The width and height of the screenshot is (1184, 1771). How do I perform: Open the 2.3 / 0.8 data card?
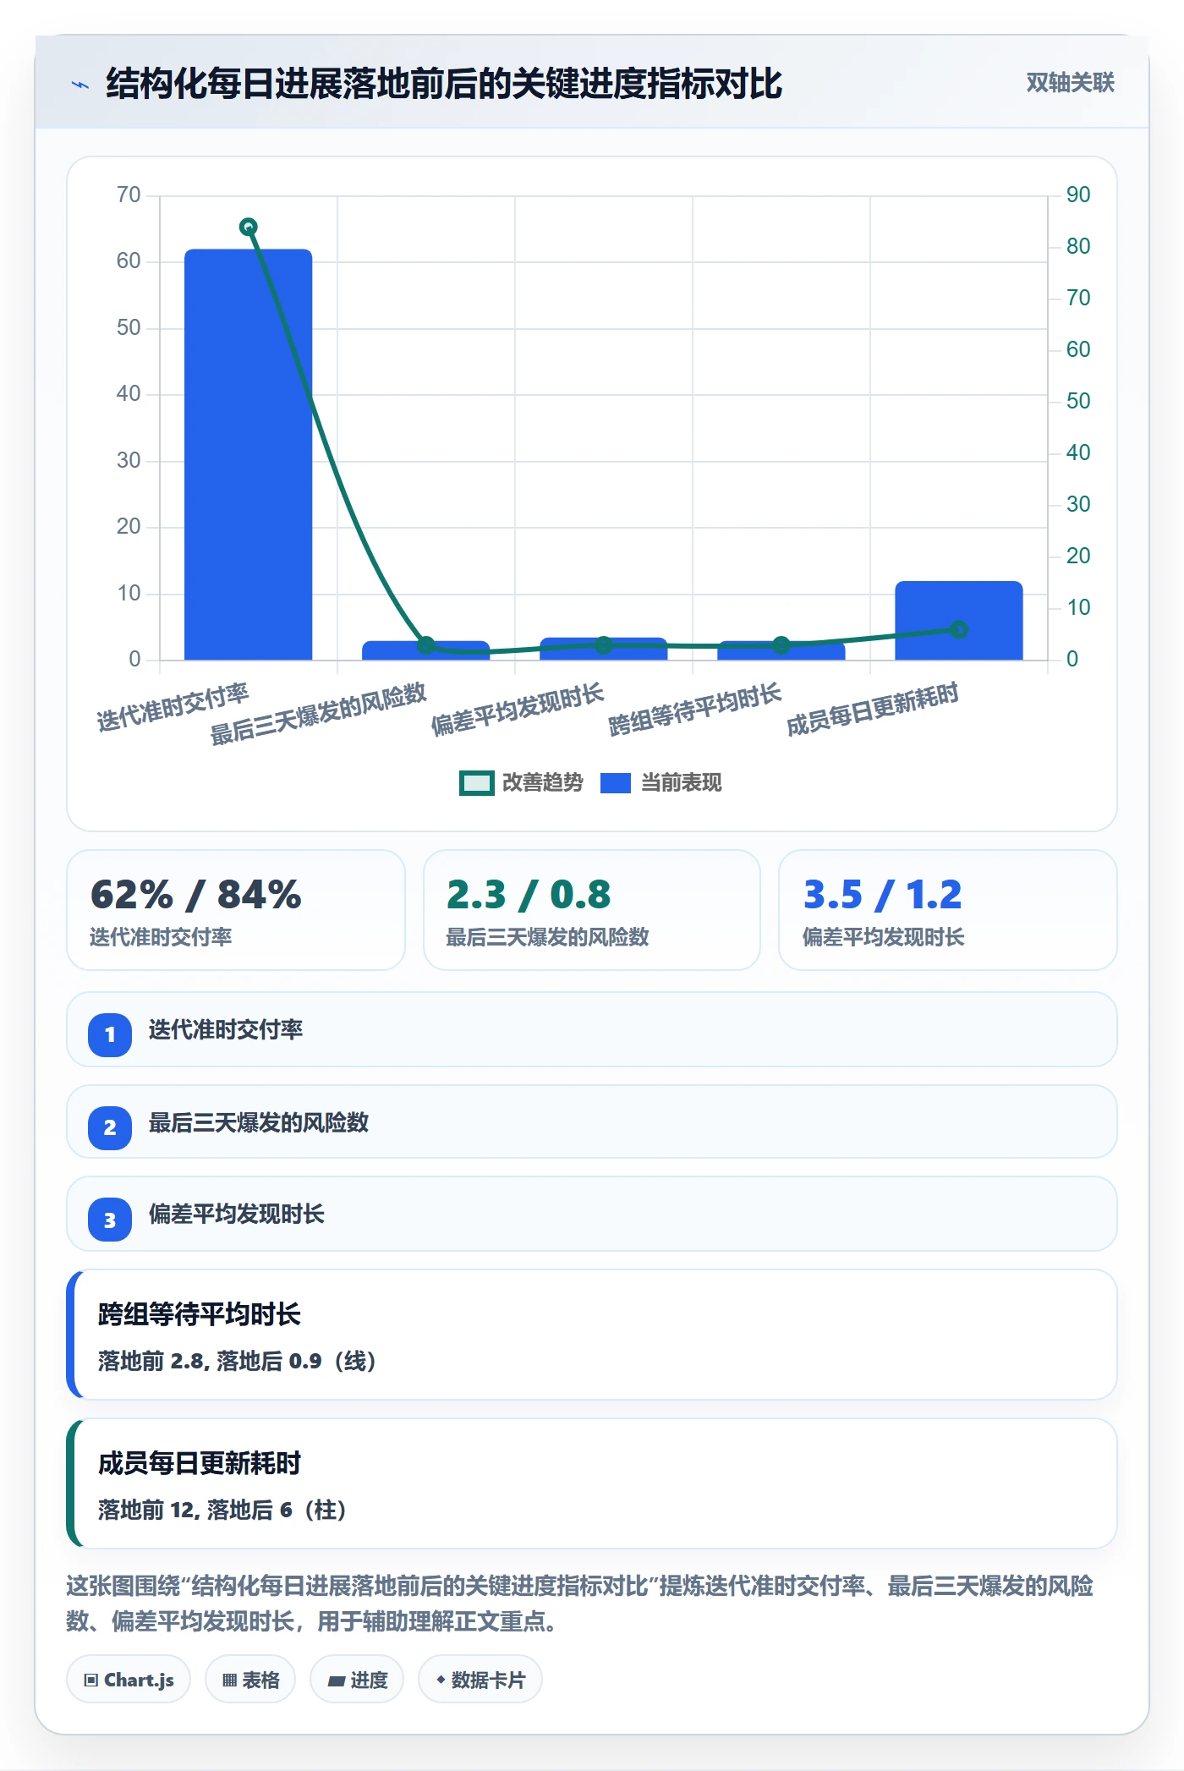pyautogui.click(x=592, y=910)
